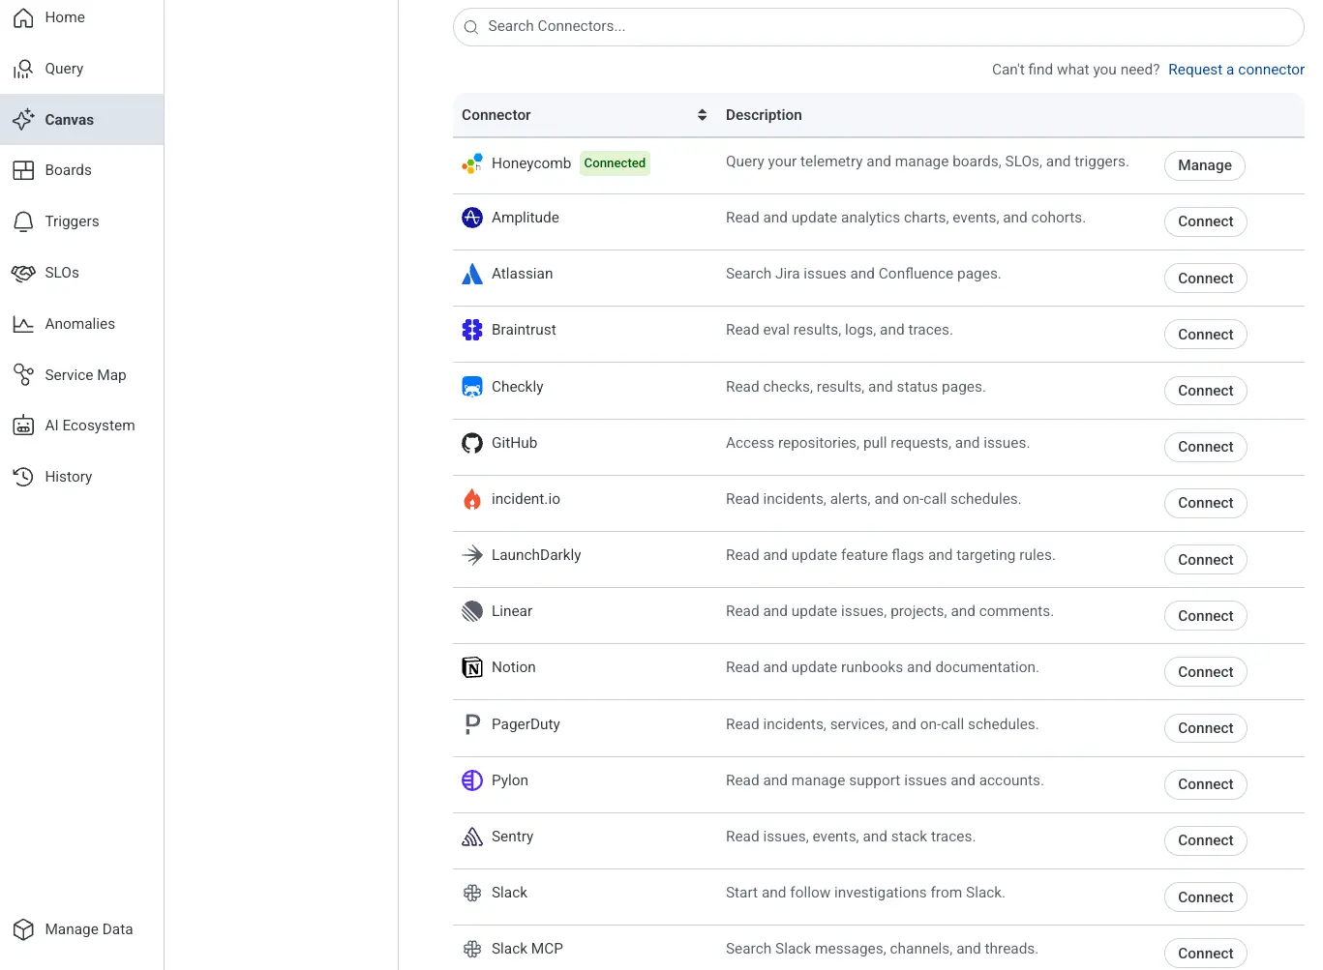
Task: Click the text 'Start and follow investigations from Slack.'
Action: 865,893
